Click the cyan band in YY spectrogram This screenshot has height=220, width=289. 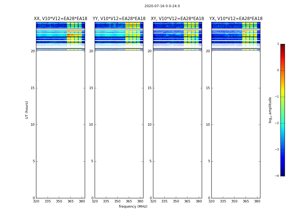click(x=110, y=35)
